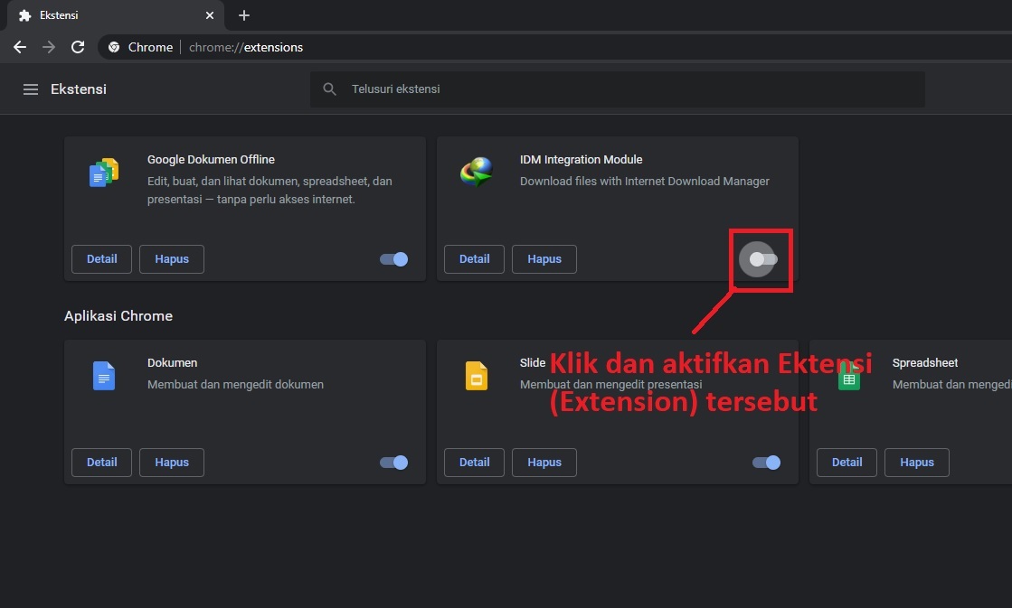Click the yellow Slide app icon
The height and width of the screenshot is (608, 1012).
pyautogui.click(x=477, y=375)
